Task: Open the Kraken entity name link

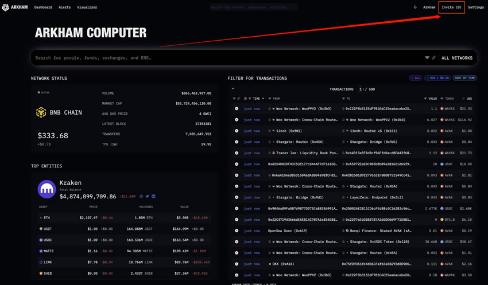Action: point(71,183)
